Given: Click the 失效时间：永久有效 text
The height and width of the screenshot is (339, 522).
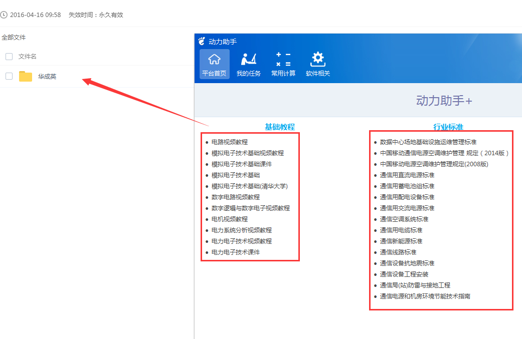Looking at the screenshot, I should pos(96,15).
